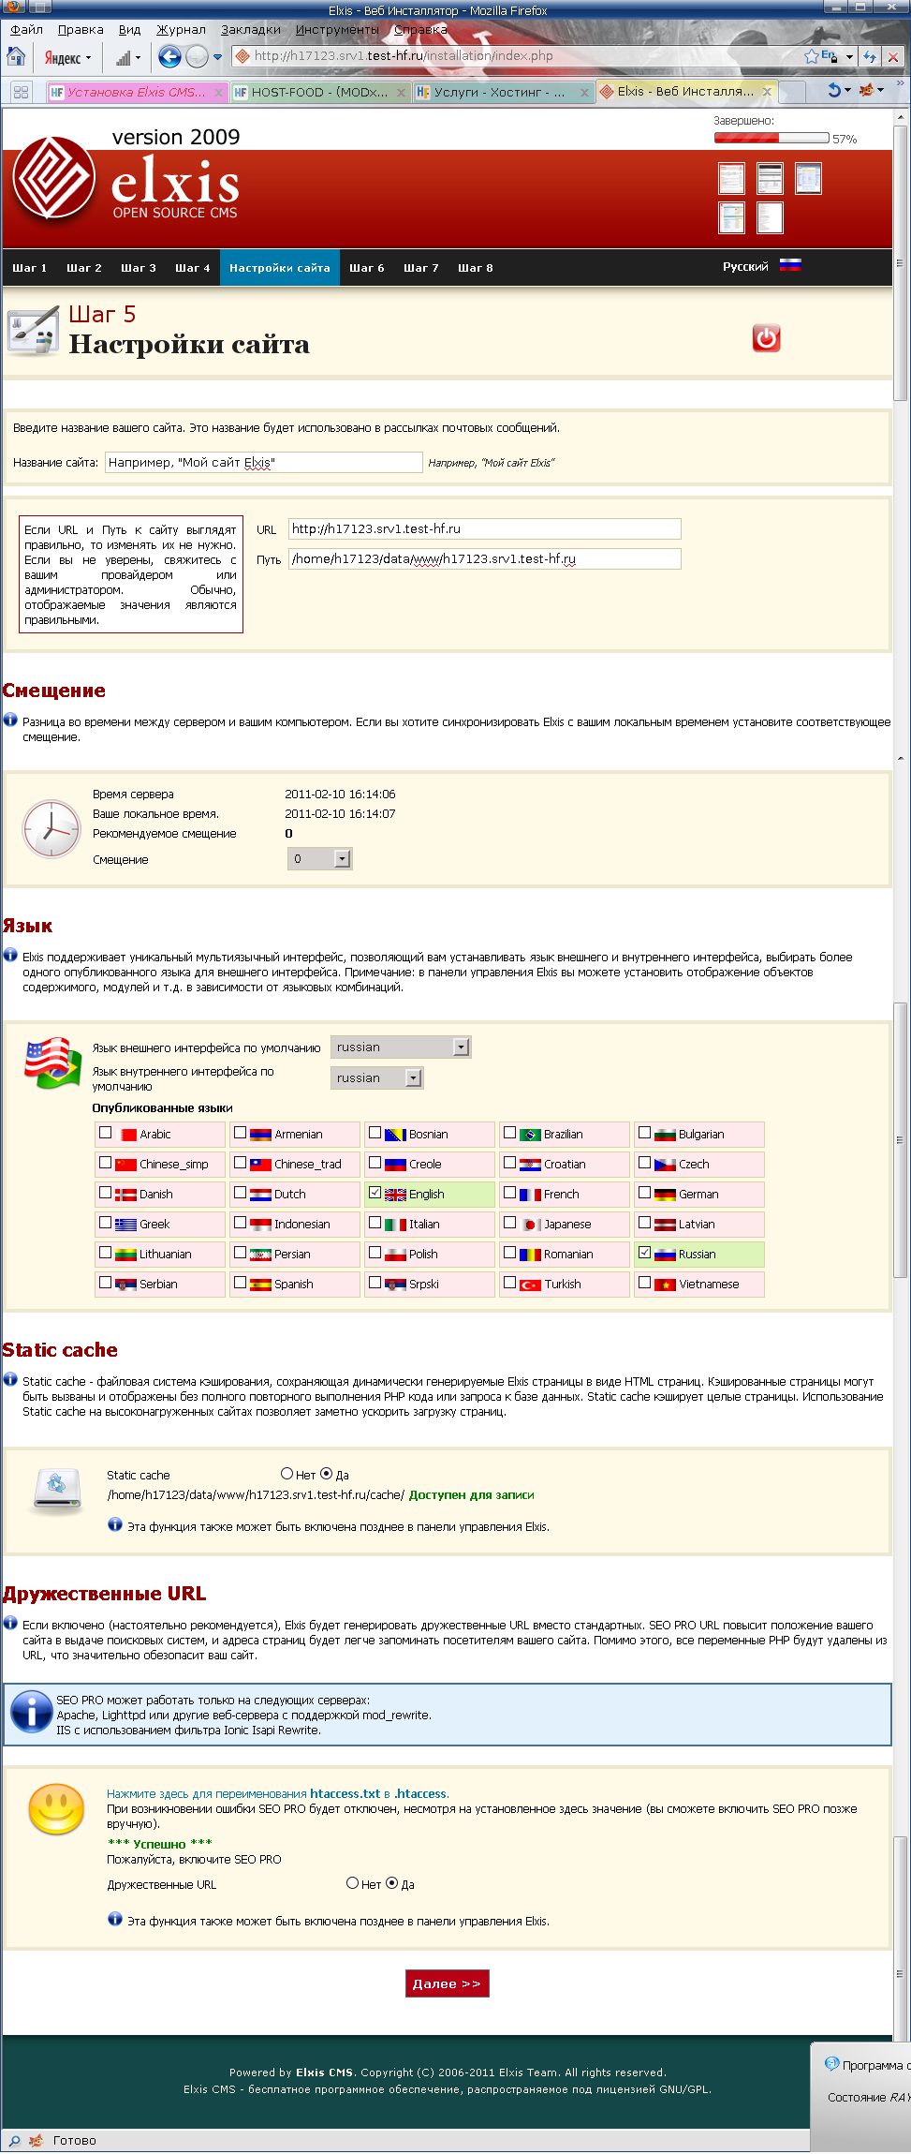Click the signal bars toolbar icon
Image resolution: width=911 pixels, height=2154 pixels.
tap(123, 58)
